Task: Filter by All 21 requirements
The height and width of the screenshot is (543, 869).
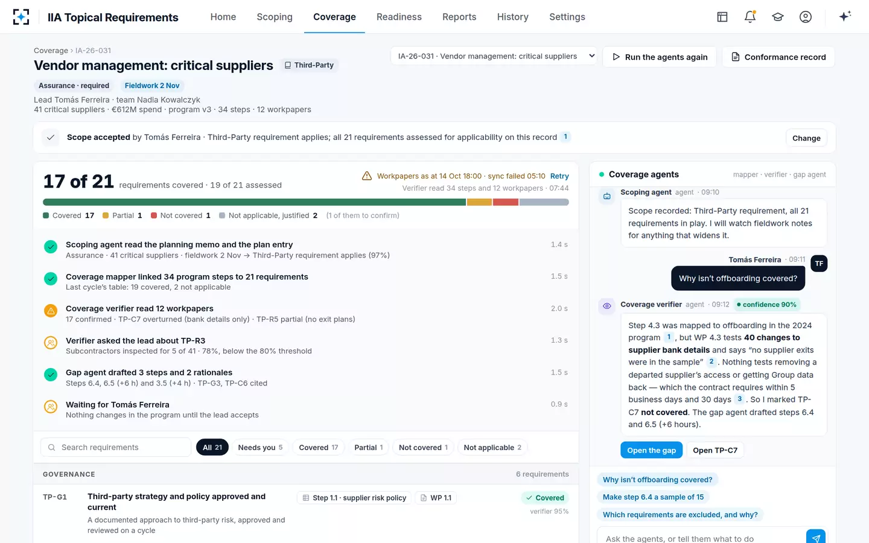Action: pyautogui.click(x=212, y=447)
